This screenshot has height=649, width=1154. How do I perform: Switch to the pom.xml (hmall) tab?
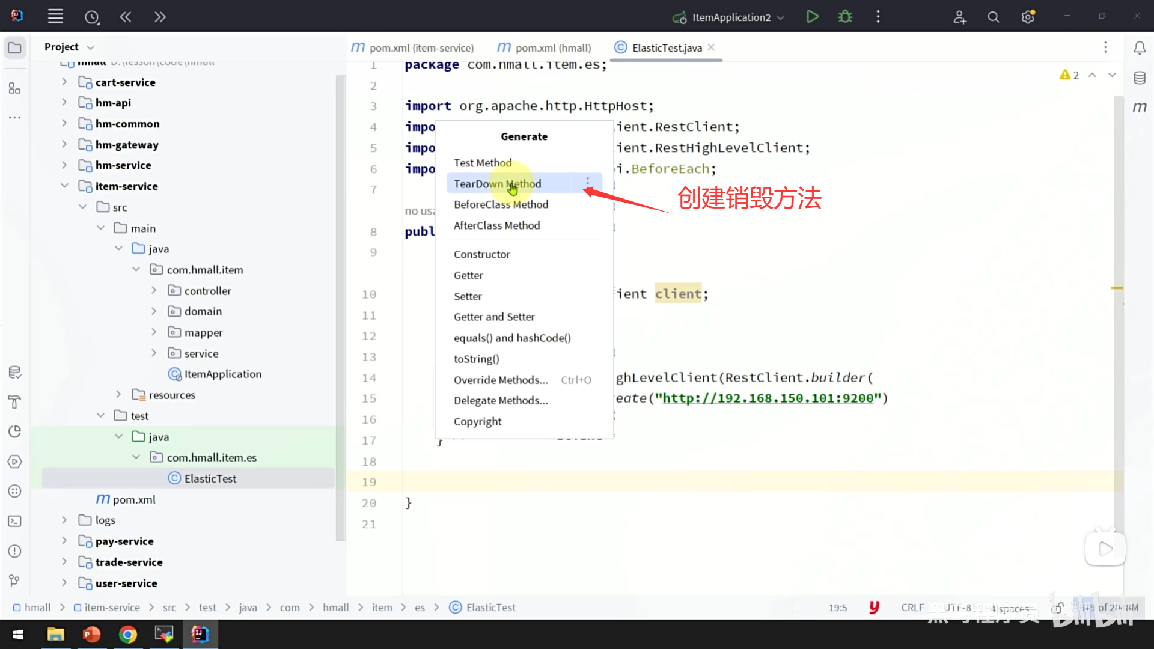(552, 47)
